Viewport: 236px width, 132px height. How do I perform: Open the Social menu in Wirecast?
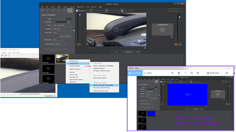tap(88, 7)
